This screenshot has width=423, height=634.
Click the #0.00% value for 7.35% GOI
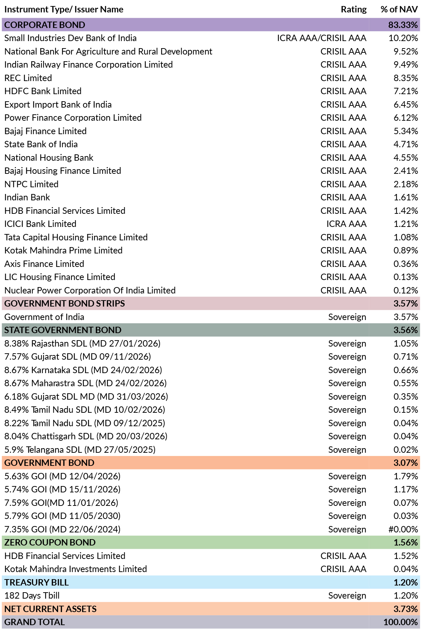coord(403,529)
